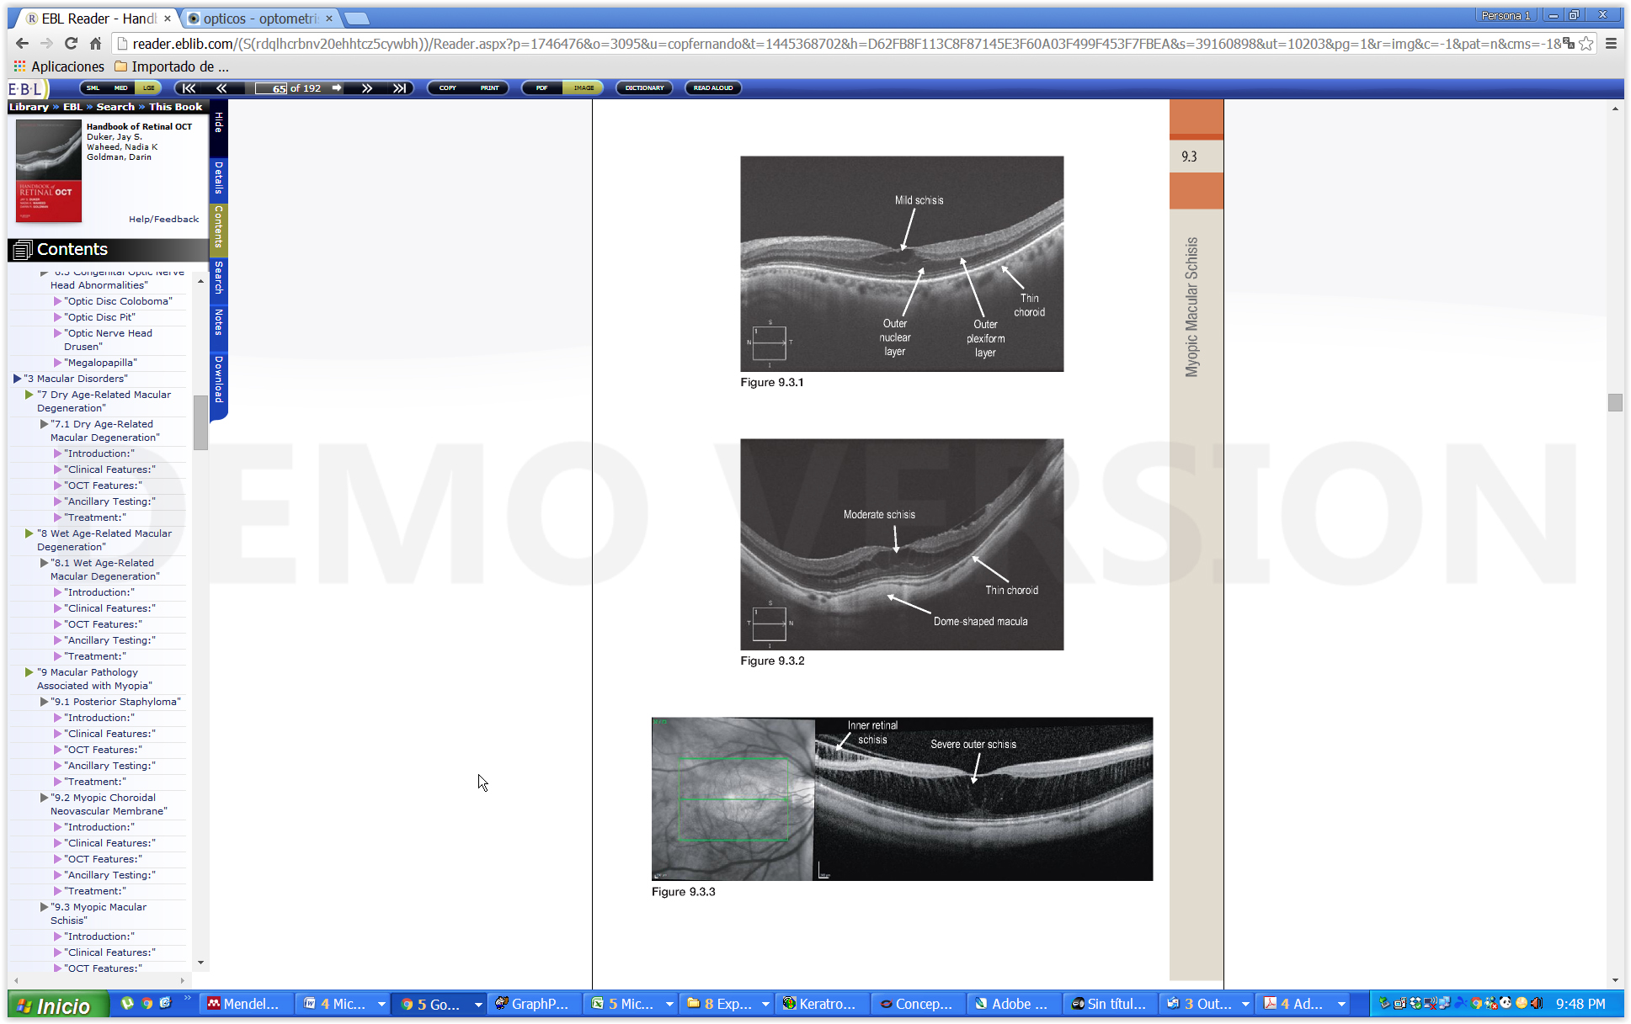Click the contents panel scroll down arrow
This screenshot has width=1631, height=1024.
pos(200,963)
